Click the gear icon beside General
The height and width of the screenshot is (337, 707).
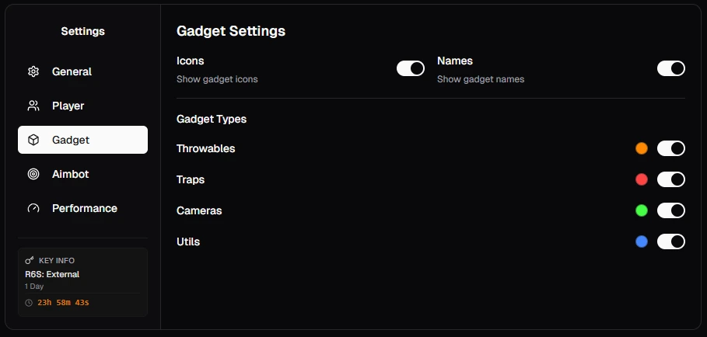point(33,71)
